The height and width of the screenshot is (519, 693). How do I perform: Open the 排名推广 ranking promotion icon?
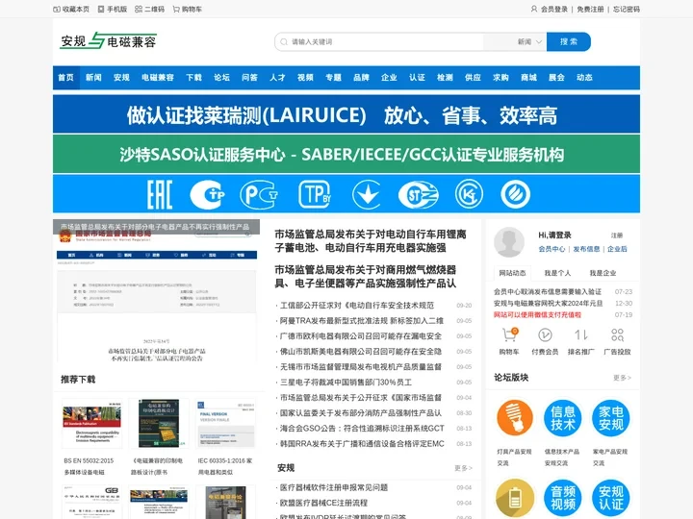[581, 335]
